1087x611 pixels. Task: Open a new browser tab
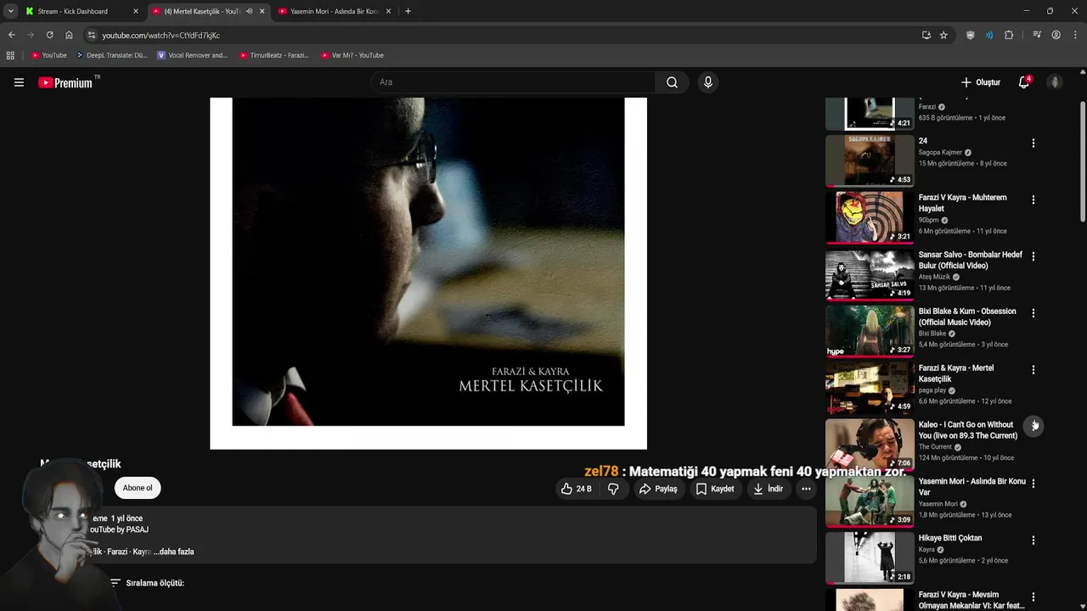pos(408,11)
